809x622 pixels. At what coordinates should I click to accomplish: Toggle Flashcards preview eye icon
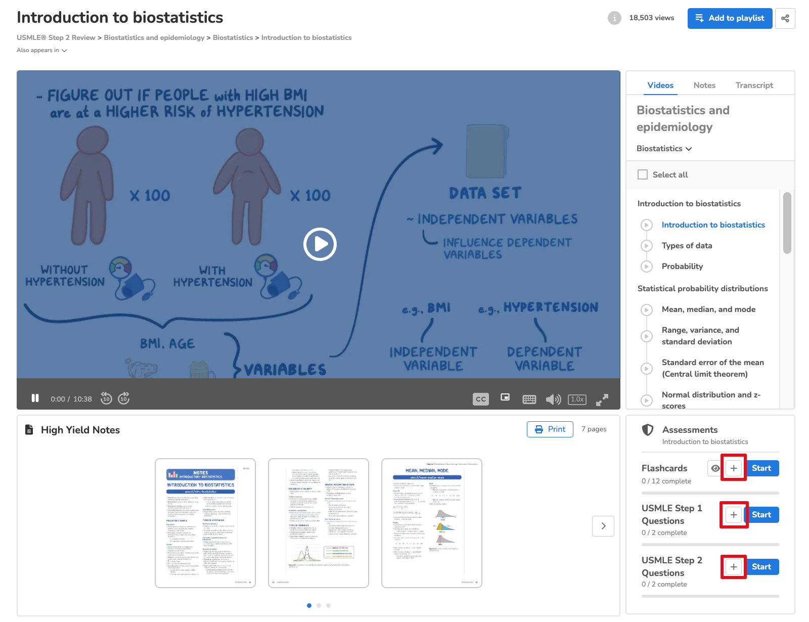click(715, 468)
